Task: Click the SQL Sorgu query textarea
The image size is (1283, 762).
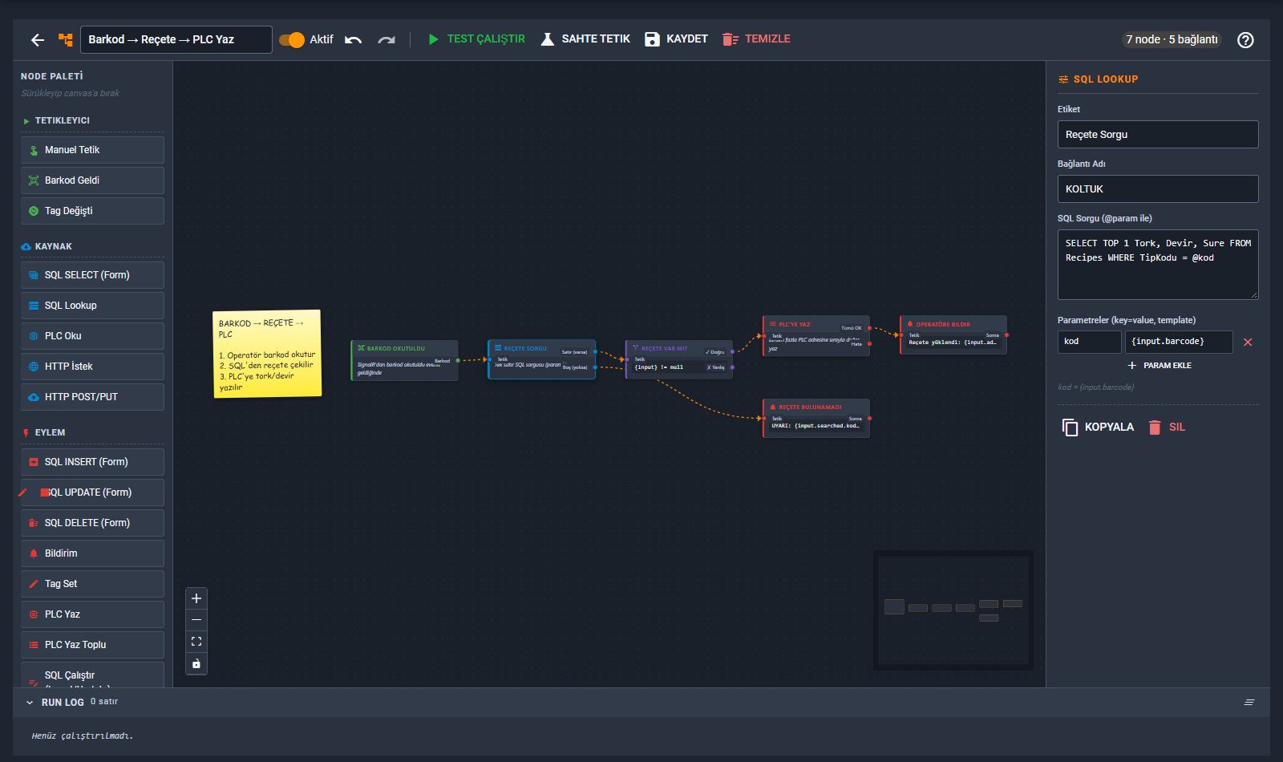Action: pos(1158,265)
